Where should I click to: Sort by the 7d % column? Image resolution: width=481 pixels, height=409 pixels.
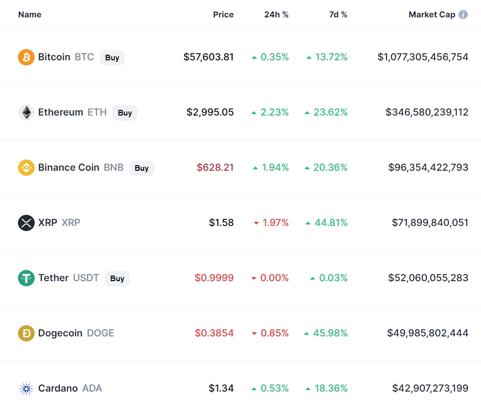click(x=338, y=15)
